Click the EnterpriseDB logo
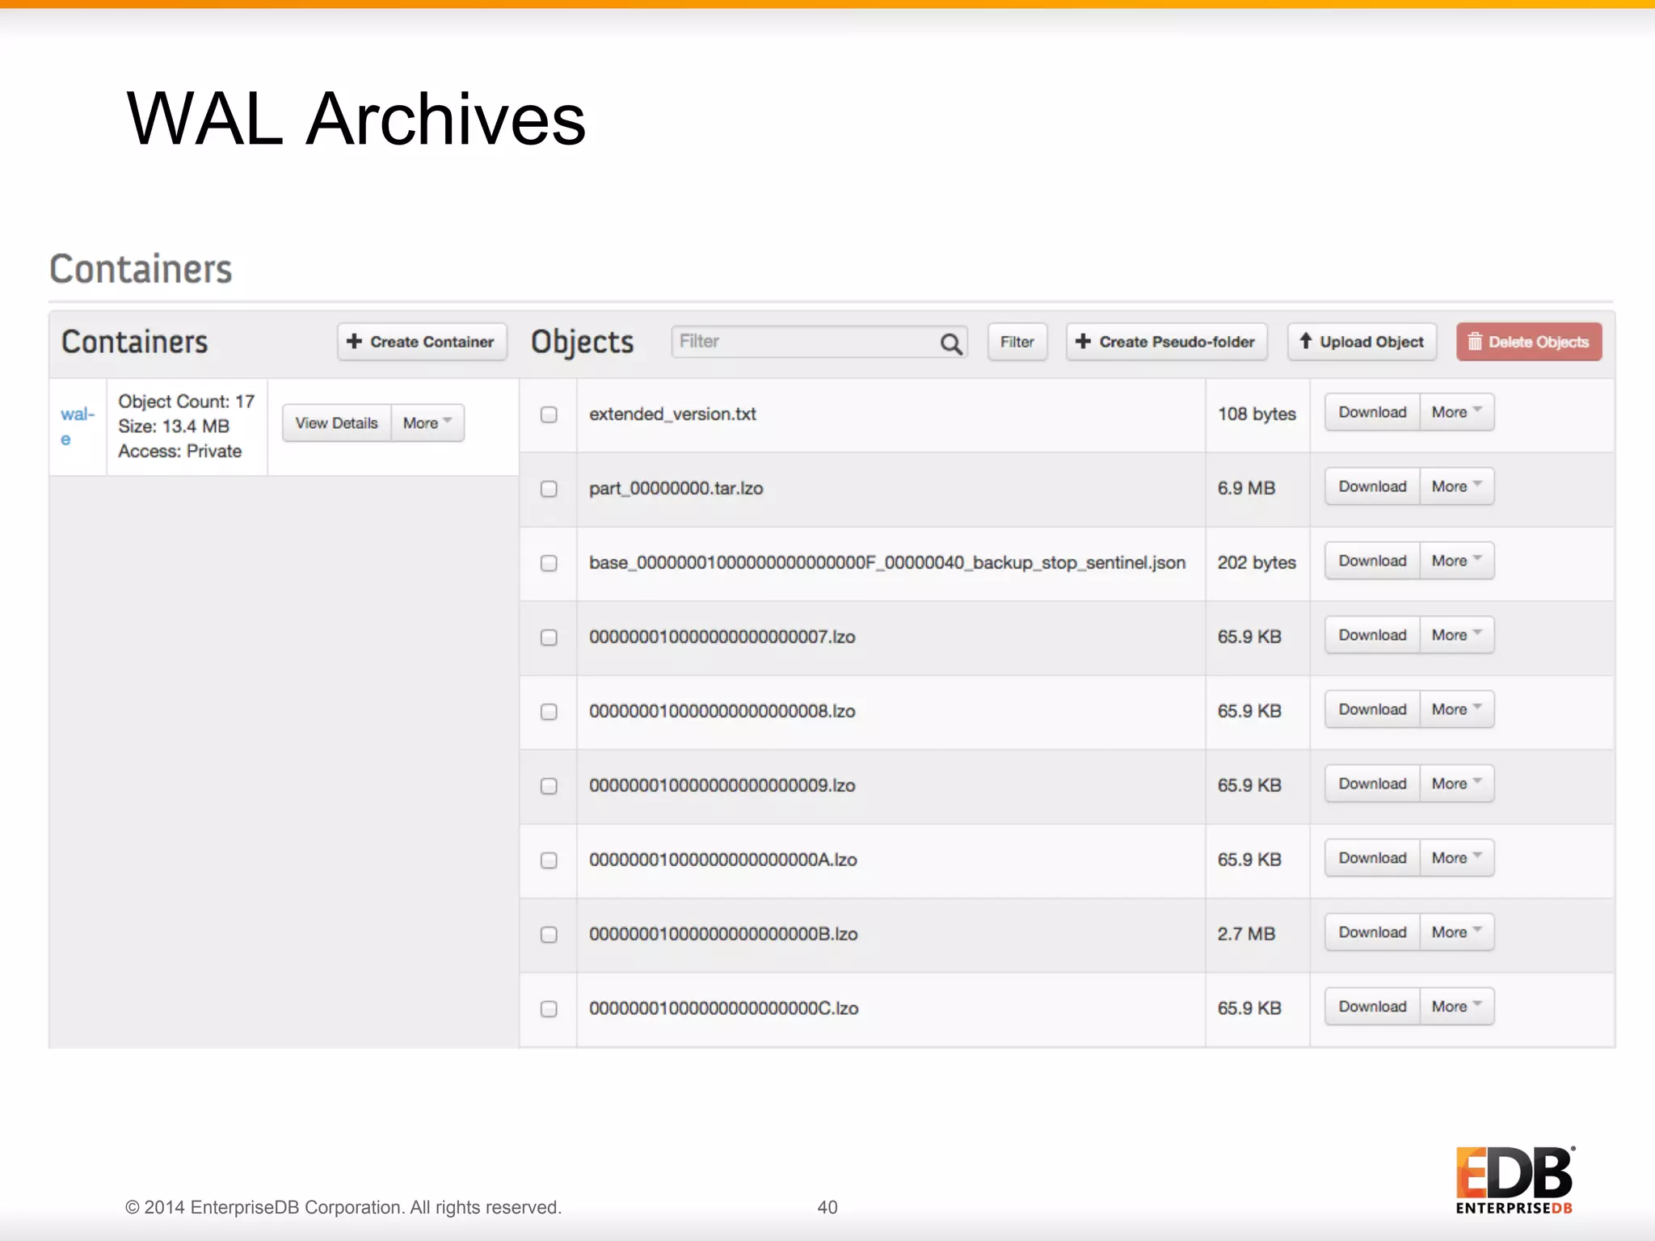The height and width of the screenshot is (1241, 1655). (x=1514, y=1180)
